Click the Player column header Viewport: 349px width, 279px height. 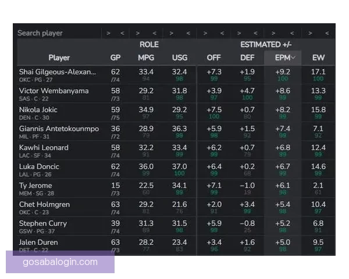pyautogui.click(x=59, y=58)
